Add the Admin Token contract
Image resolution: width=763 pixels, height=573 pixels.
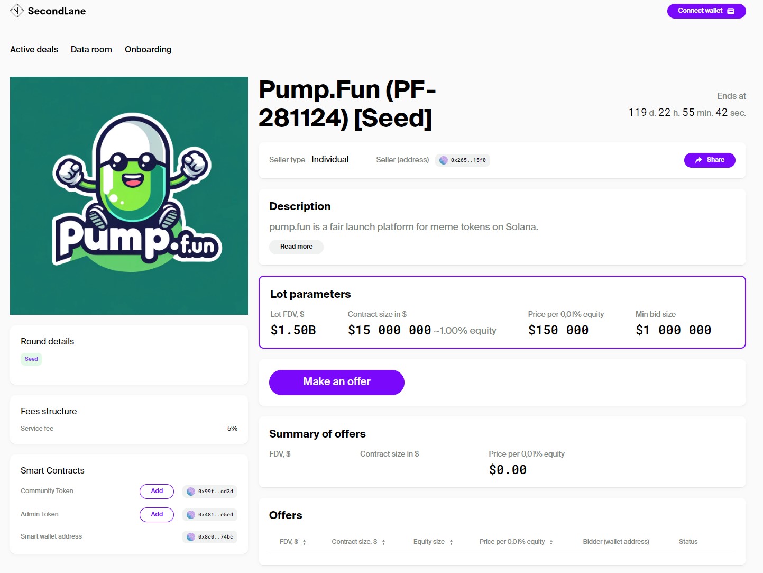point(157,514)
